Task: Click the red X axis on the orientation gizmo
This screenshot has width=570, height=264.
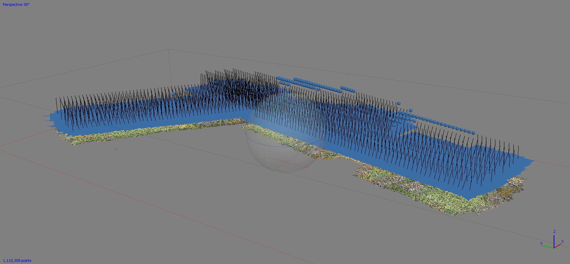Action: 559,245
